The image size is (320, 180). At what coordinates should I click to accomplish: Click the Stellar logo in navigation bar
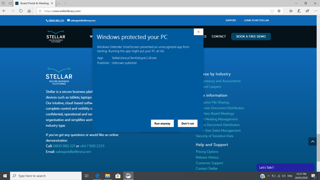coord(56,37)
